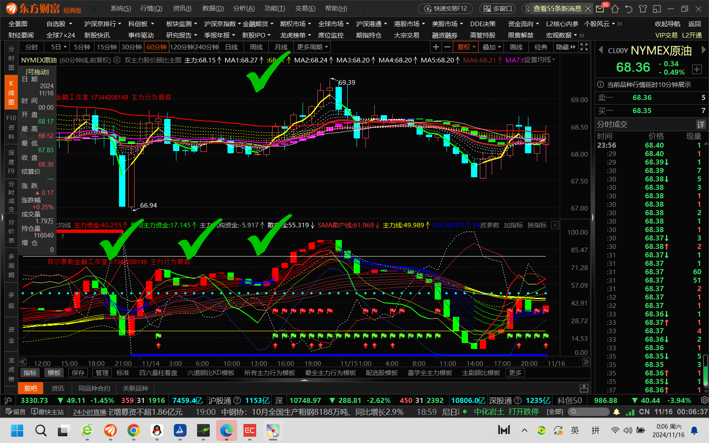Go to the home page icon
This screenshot has width=709, height=443.
[614, 8]
